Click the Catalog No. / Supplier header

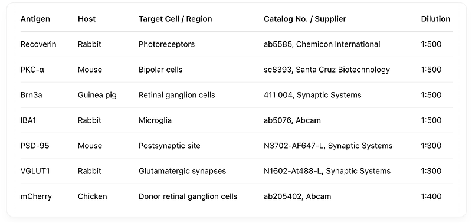pyautogui.click(x=305, y=19)
